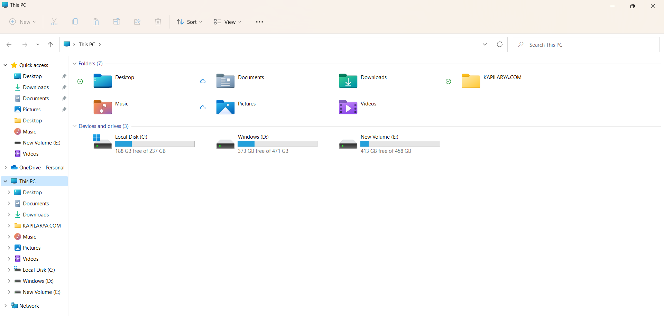664x316 pixels.
Task: Select the Downloads folder icon in Folders
Action: [348, 81]
